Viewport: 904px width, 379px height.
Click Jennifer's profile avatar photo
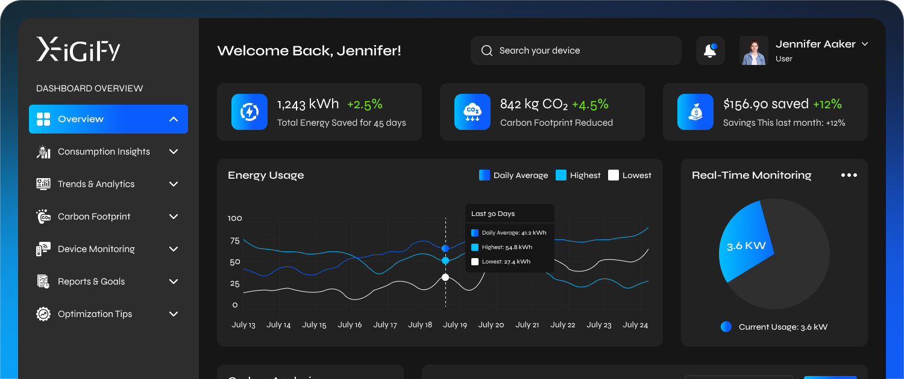(754, 51)
